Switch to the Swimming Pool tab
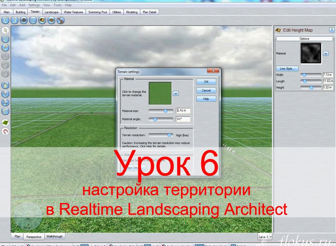Screen dimensions: 336x246 click(x=98, y=12)
